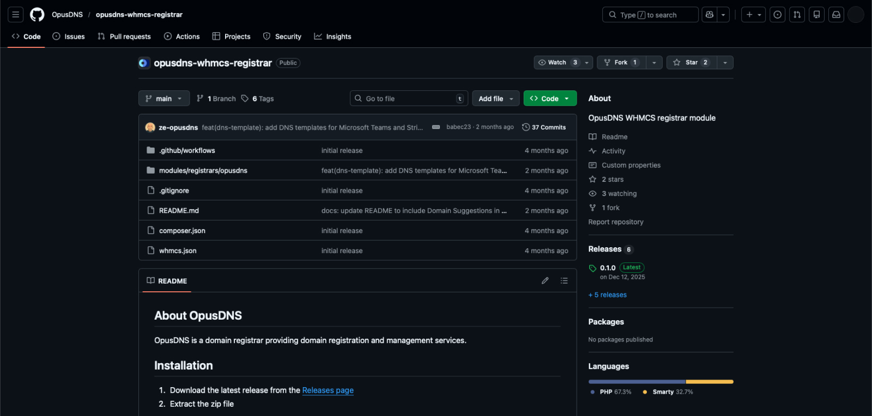Click the repository avatar next to title
This screenshot has height=416, width=872.
[144, 63]
